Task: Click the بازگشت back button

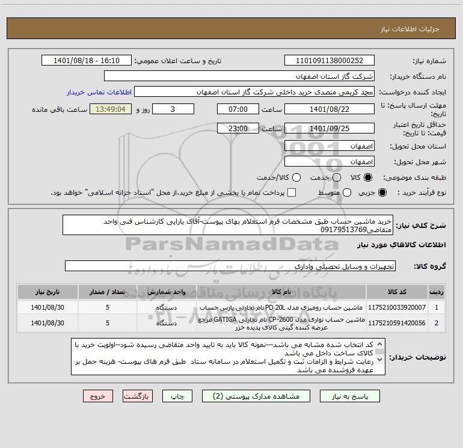Action: 138,396
